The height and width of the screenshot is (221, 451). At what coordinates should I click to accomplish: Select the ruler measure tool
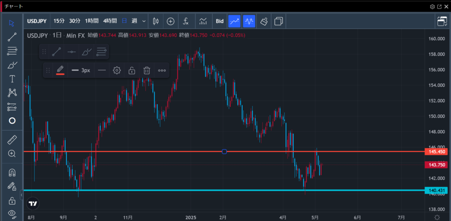pos(12,140)
